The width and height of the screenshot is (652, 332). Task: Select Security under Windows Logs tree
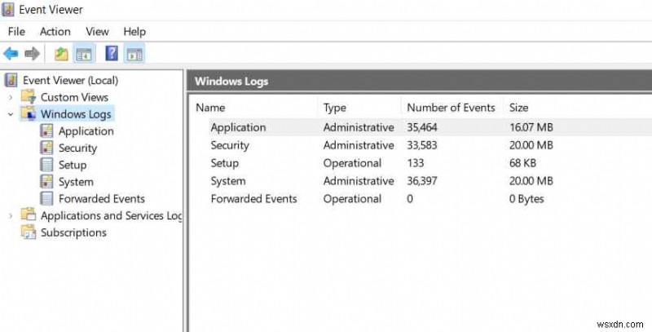tap(77, 148)
